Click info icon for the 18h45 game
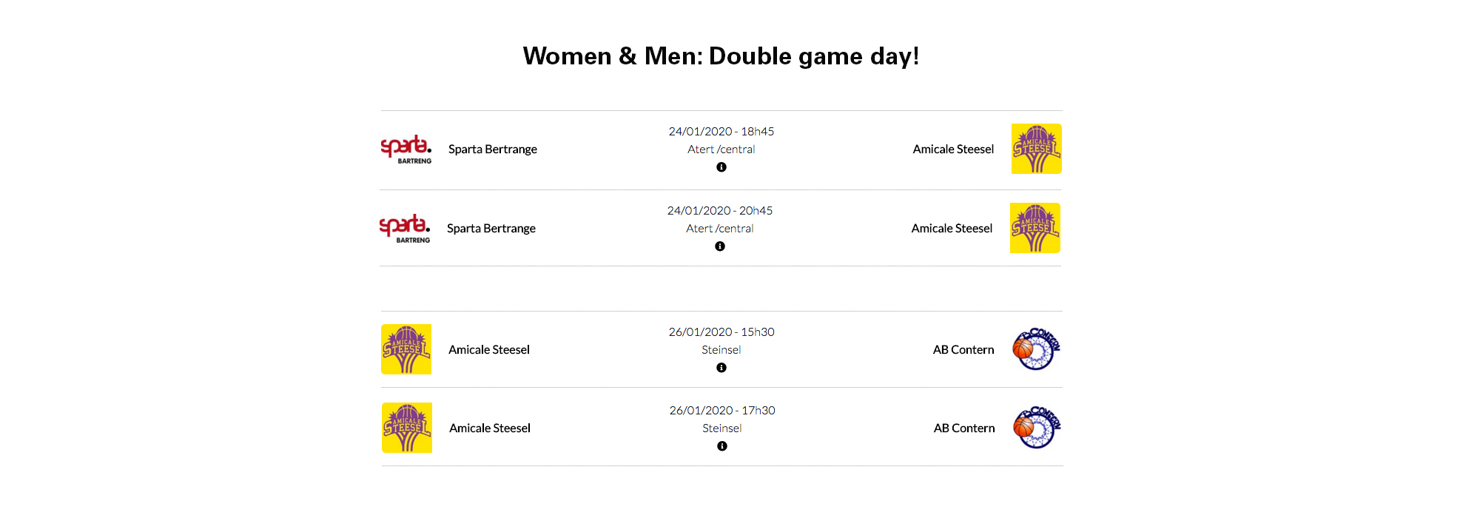Image resolution: width=1480 pixels, height=518 pixels. (x=721, y=167)
